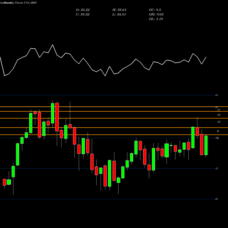This screenshot has width=228, height=228.
Task: Click the 'L: 34.81' low value
Action: point(119,15)
